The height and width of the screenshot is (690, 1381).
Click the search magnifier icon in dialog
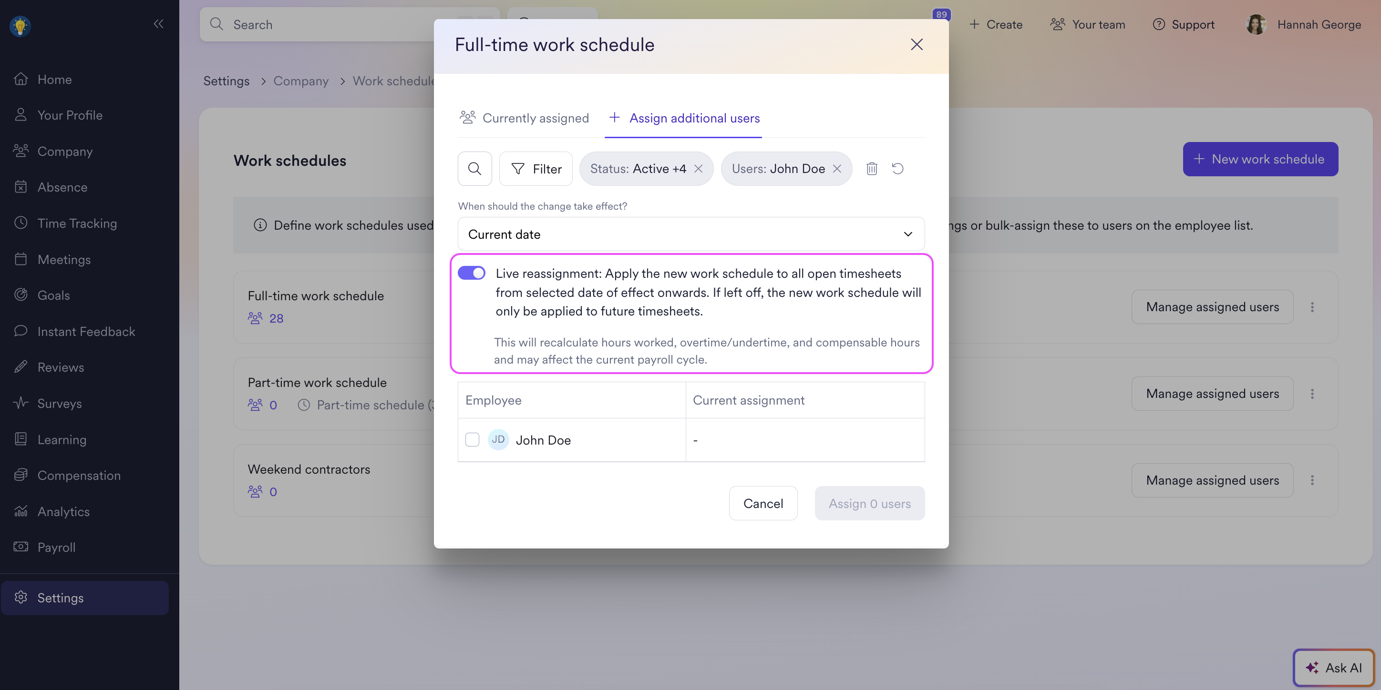474,169
